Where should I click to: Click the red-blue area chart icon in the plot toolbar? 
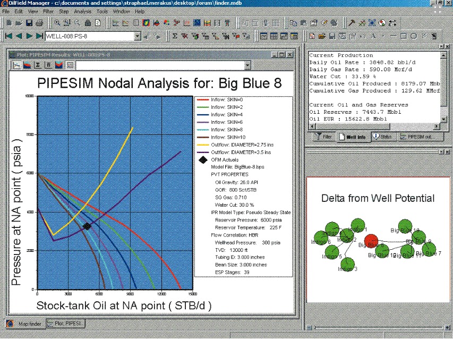click(27, 65)
